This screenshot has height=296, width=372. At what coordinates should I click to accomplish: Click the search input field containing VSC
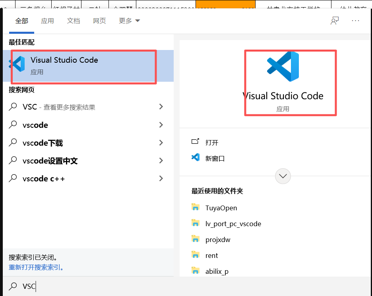(x=188, y=286)
